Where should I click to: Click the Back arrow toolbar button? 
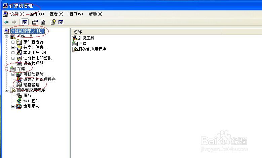pyautogui.click(x=6, y=22)
